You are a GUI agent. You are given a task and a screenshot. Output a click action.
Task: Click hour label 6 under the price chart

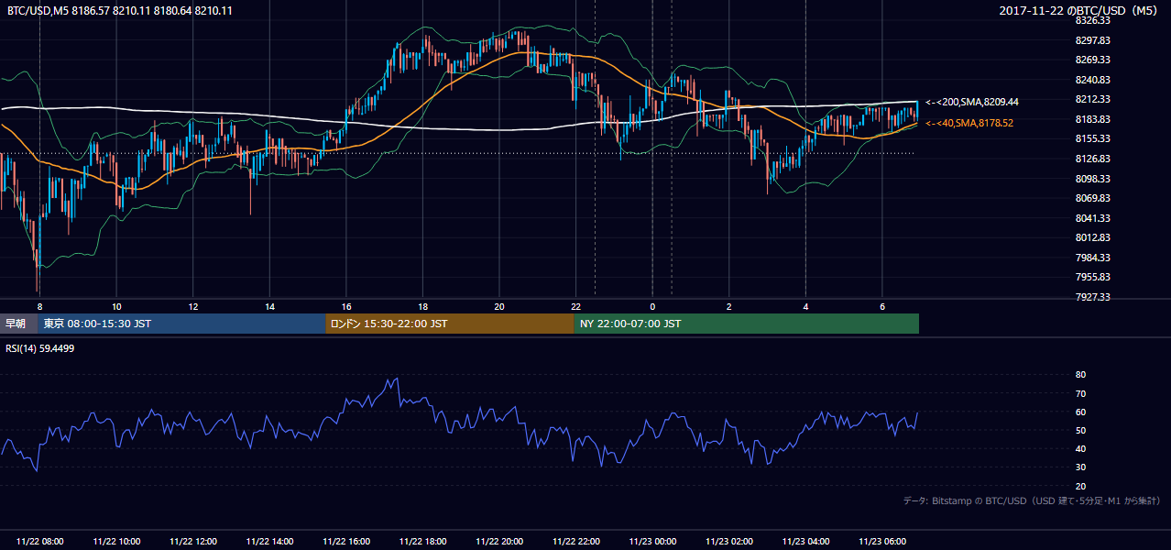coord(881,306)
